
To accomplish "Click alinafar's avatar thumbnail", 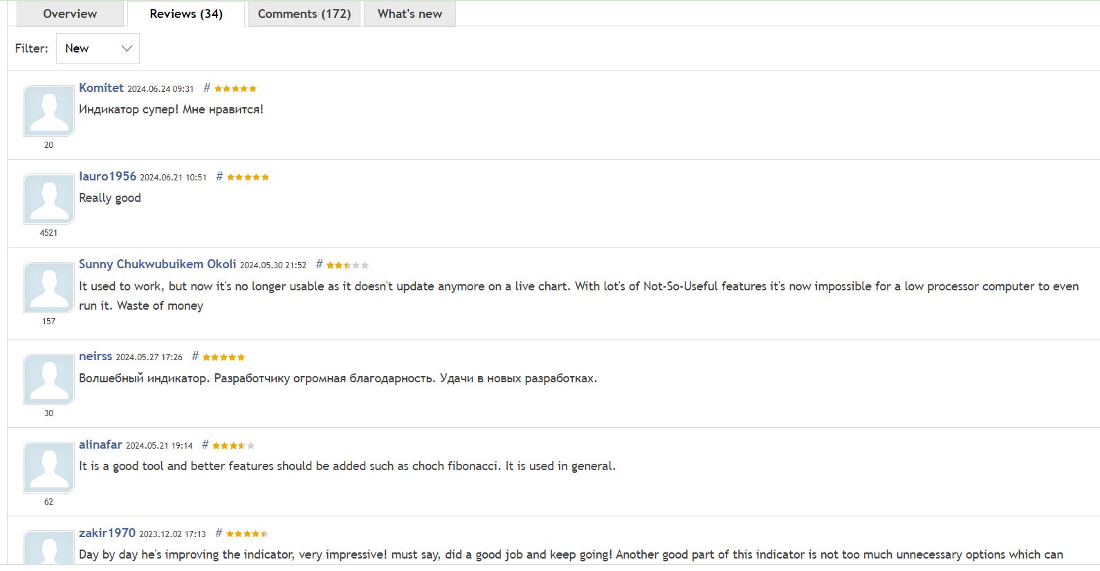I will [x=48, y=467].
